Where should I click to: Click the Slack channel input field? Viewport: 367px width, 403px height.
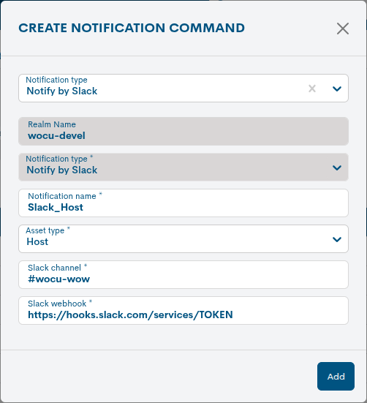coord(183,275)
